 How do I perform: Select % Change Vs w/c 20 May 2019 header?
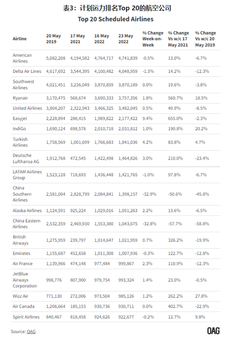click(x=205, y=39)
